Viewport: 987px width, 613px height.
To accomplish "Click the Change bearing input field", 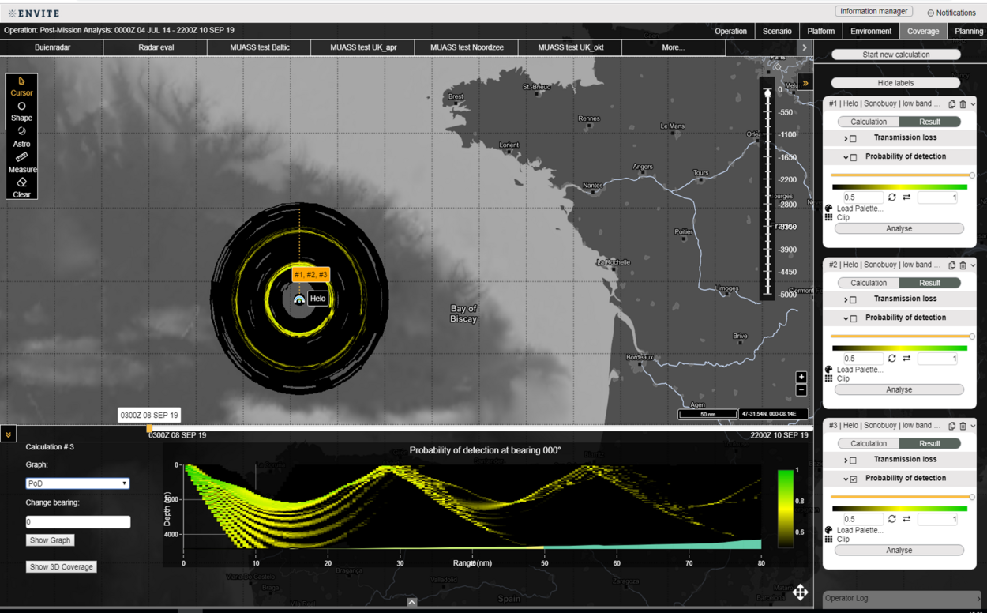I will click(x=77, y=522).
